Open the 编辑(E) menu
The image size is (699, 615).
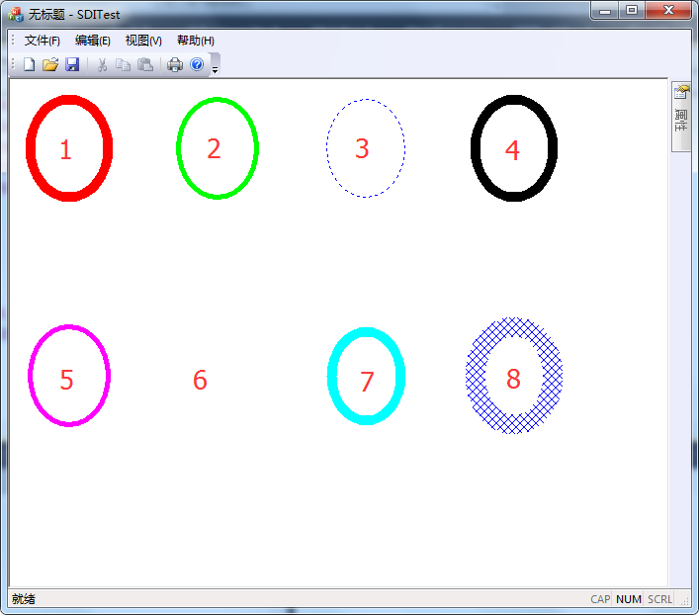93,41
